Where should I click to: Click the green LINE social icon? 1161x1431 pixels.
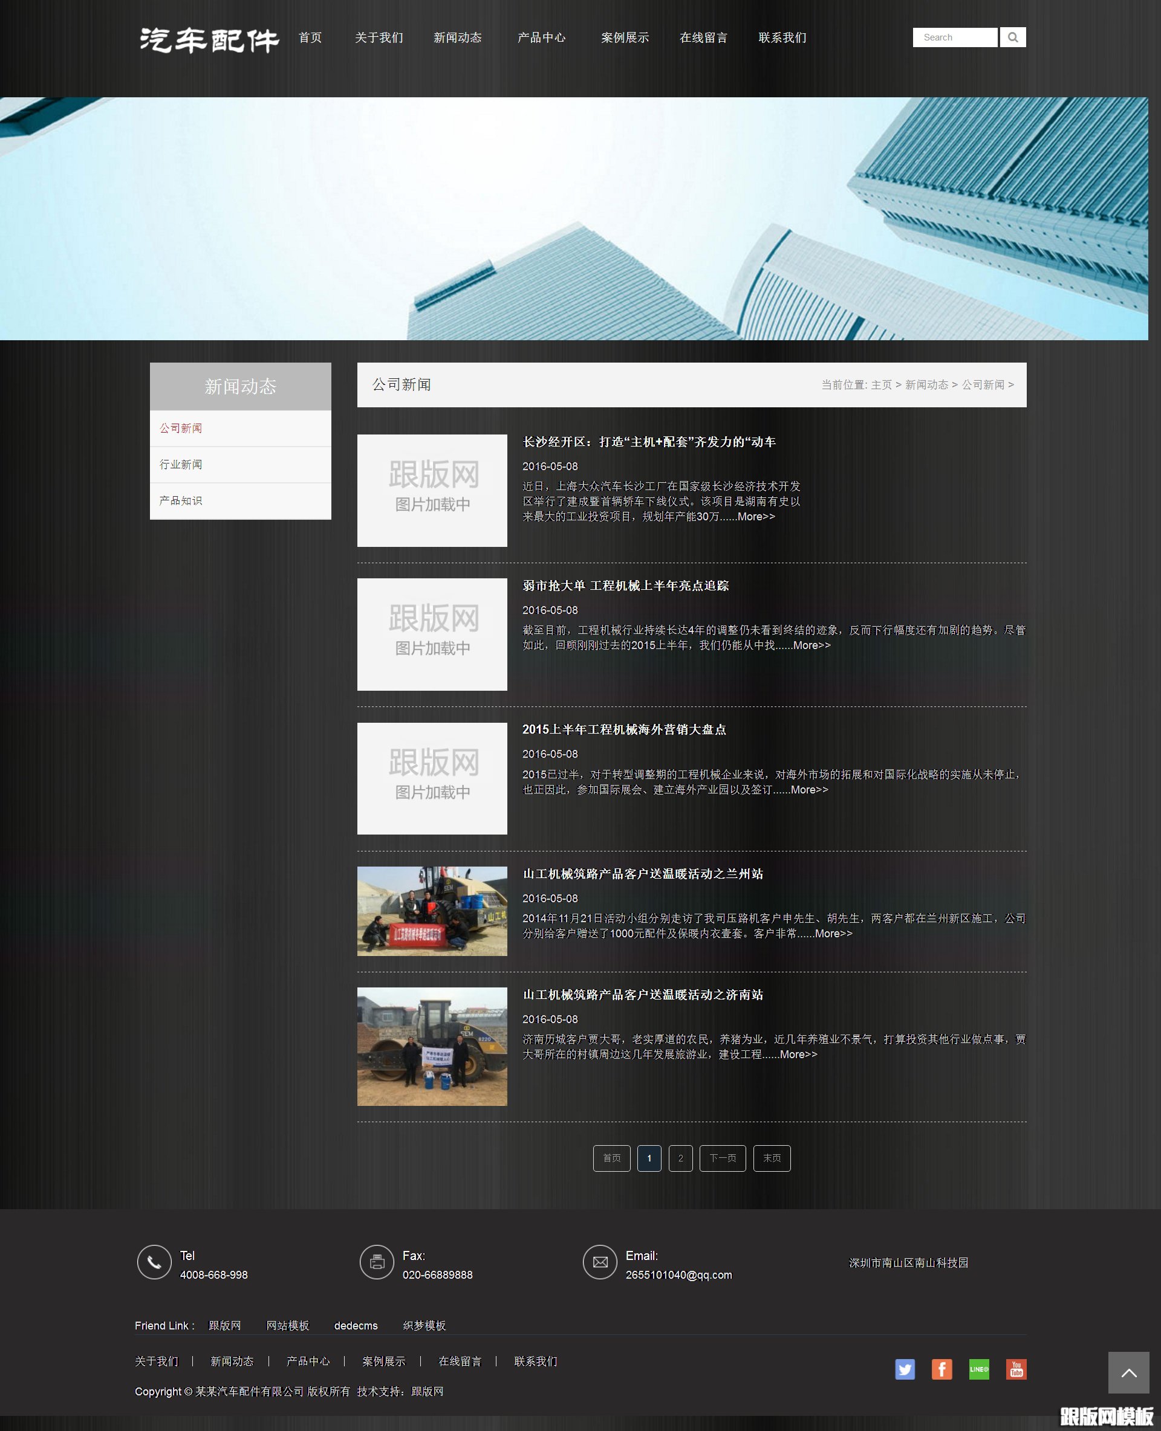[x=978, y=1369]
